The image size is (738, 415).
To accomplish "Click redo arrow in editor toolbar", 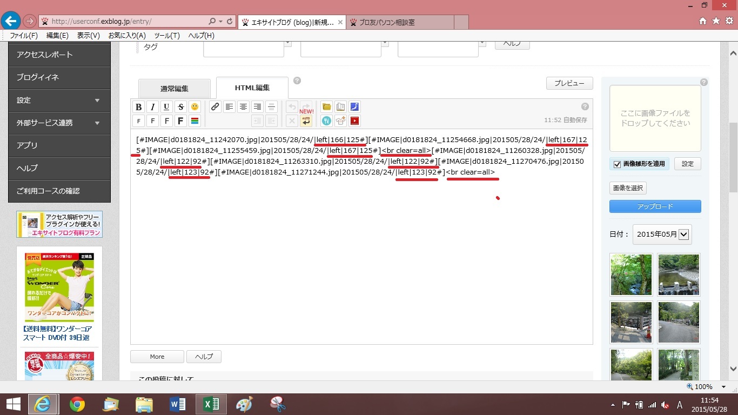I will click(x=306, y=106).
